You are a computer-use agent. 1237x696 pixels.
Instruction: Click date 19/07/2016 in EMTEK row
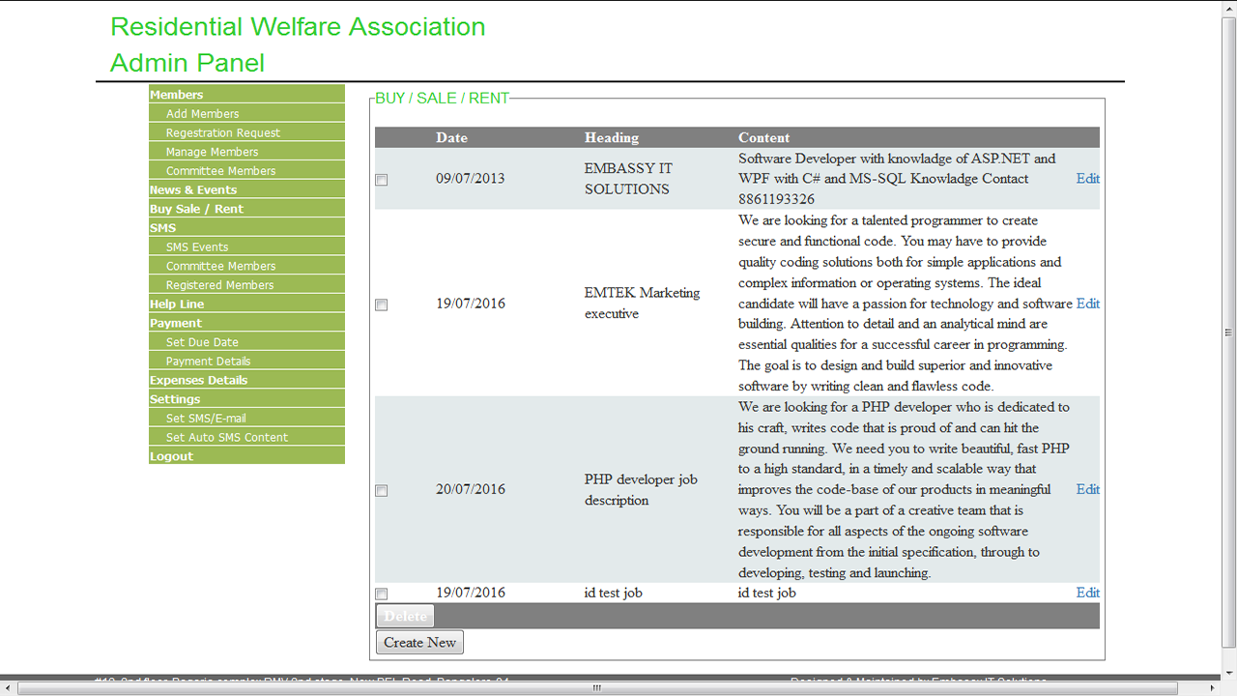coord(471,304)
